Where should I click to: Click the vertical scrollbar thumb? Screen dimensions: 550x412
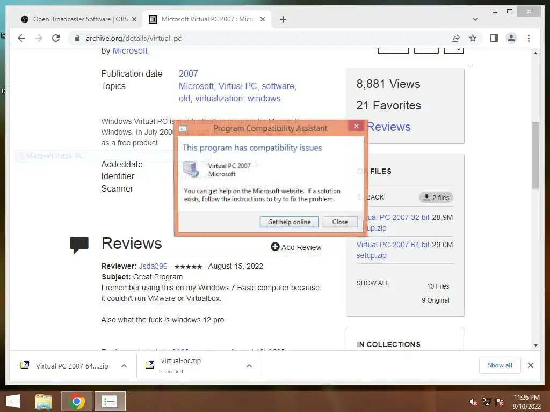[x=535, y=156]
